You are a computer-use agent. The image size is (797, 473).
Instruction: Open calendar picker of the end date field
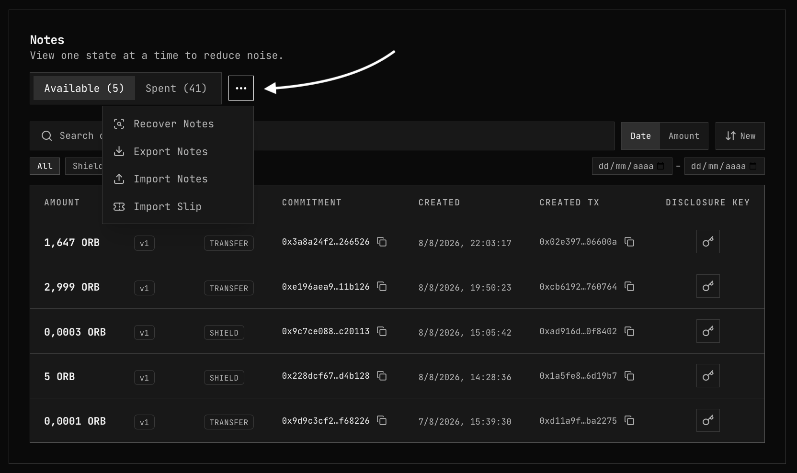pos(753,166)
